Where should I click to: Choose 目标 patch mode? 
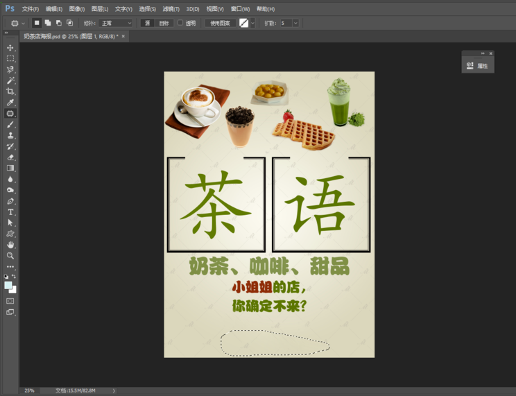tap(164, 23)
